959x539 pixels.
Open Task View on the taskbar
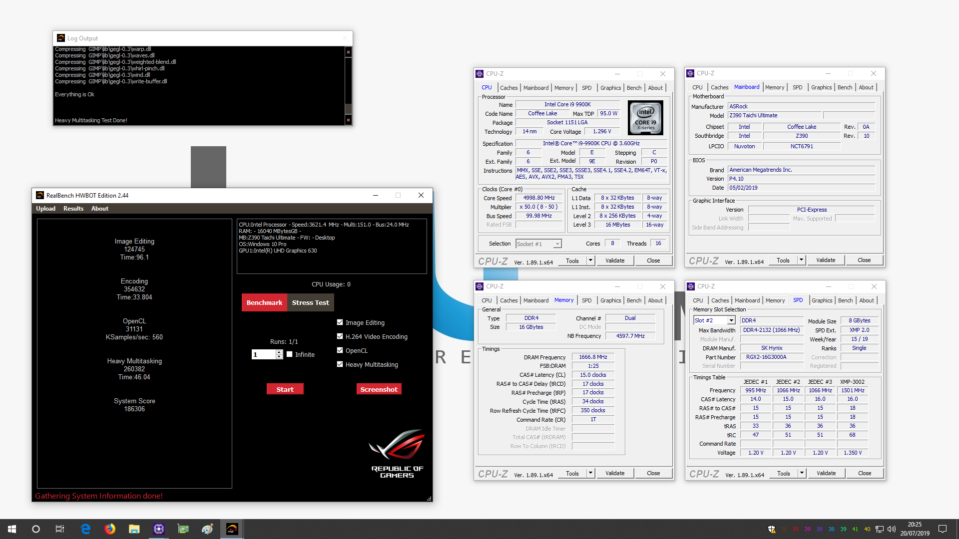(60, 529)
